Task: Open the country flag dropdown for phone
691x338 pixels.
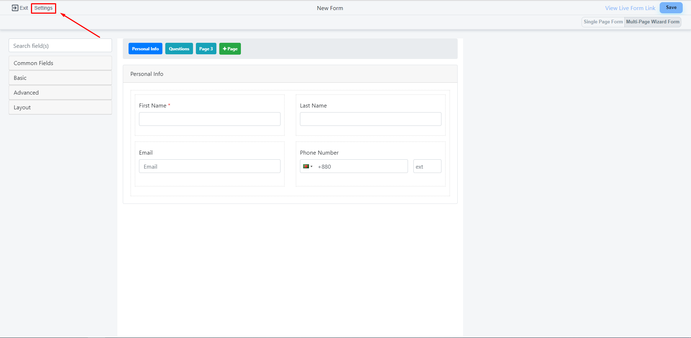Action: [x=308, y=166]
